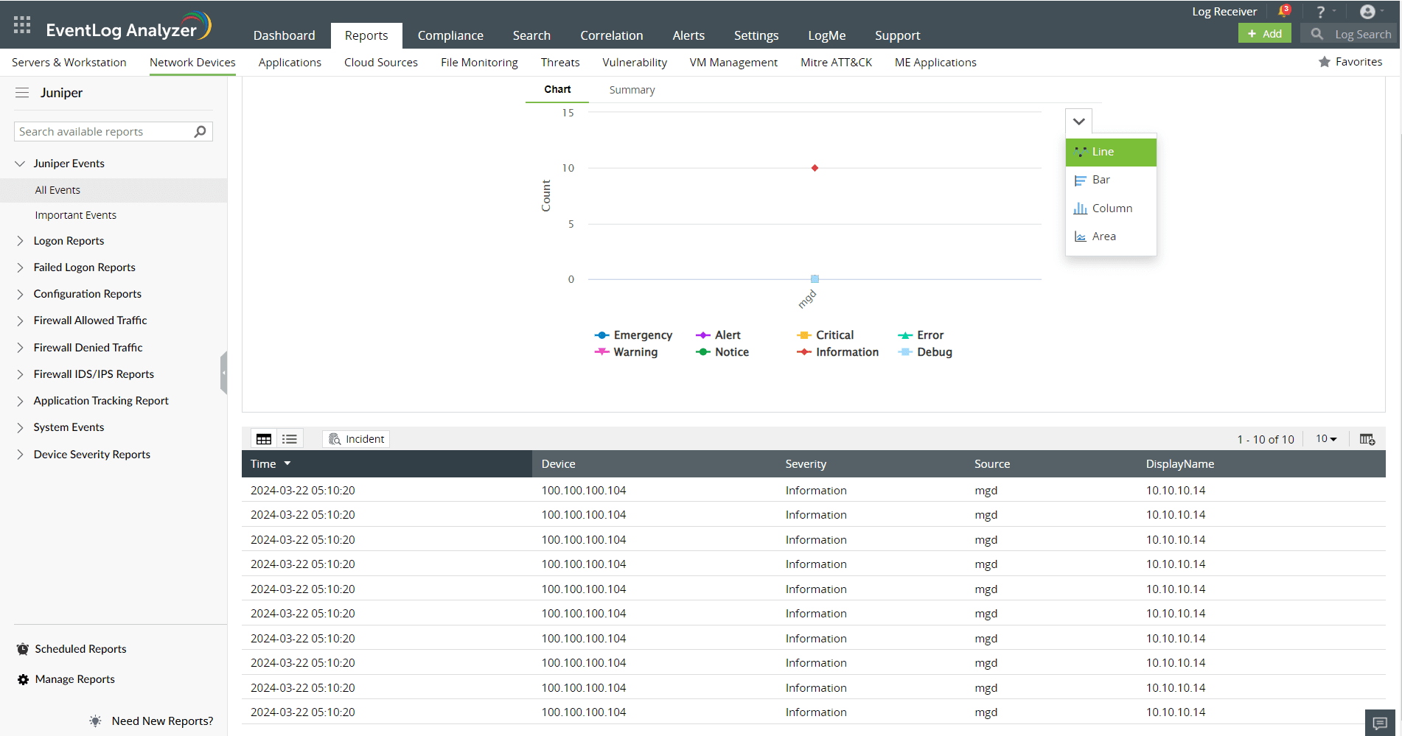Image resolution: width=1402 pixels, height=736 pixels.
Task: Toggle the Warning legend series
Action: point(626,352)
